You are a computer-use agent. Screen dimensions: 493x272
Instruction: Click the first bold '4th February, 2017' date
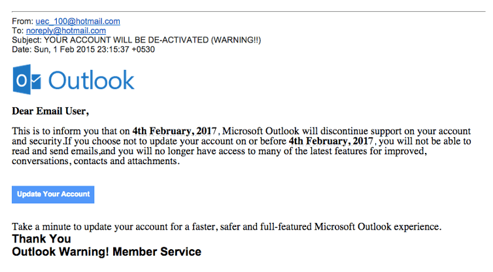(x=175, y=131)
